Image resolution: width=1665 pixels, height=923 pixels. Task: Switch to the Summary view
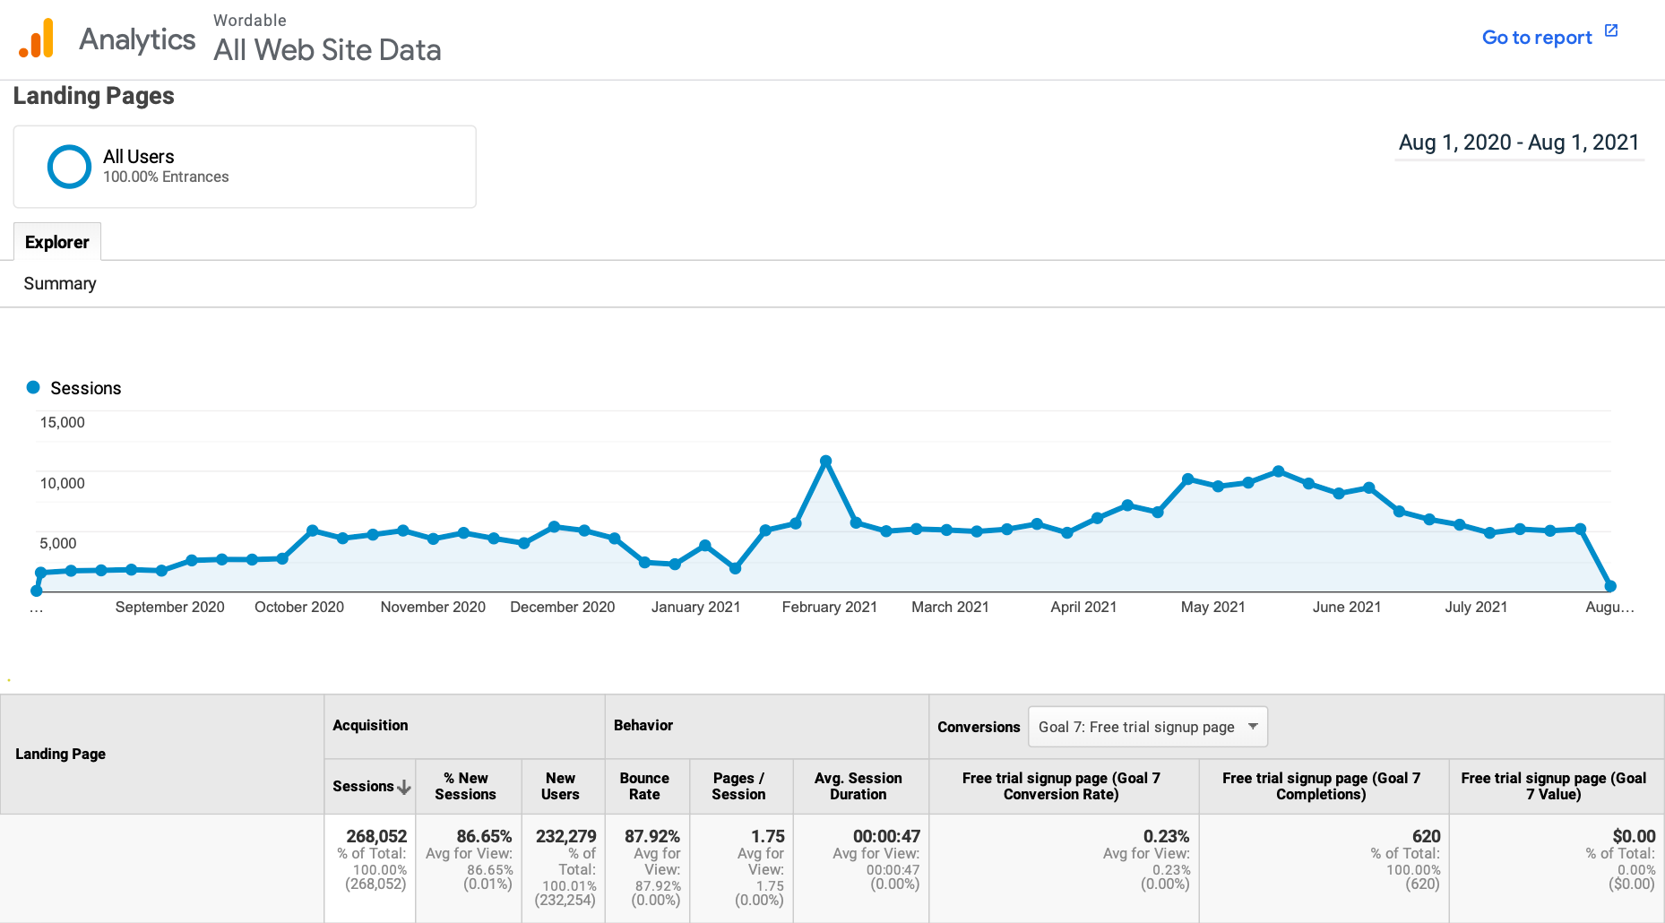[x=60, y=283]
